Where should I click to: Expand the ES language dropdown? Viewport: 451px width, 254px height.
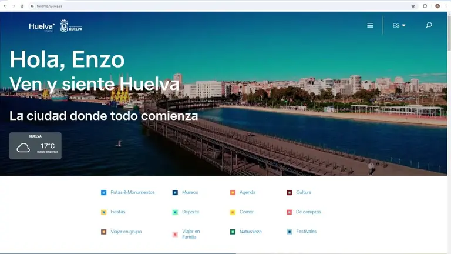pyautogui.click(x=399, y=25)
